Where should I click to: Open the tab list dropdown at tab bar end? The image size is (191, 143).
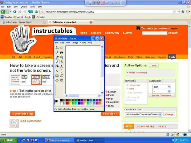[189, 22]
